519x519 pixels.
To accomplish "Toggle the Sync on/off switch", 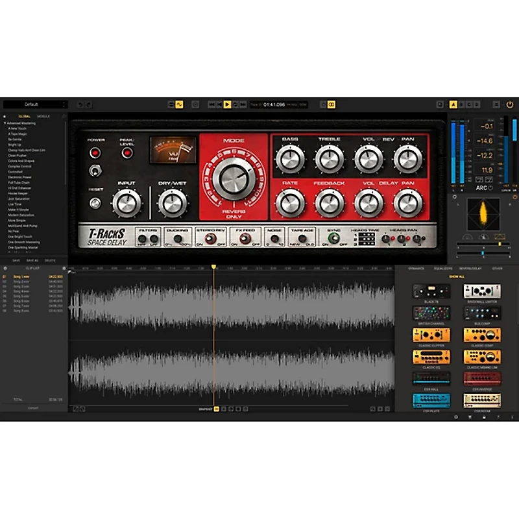I will point(335,239).
